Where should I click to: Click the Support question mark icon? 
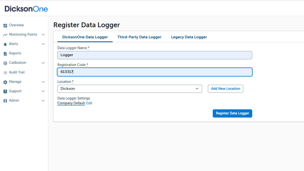click(5, 92)
